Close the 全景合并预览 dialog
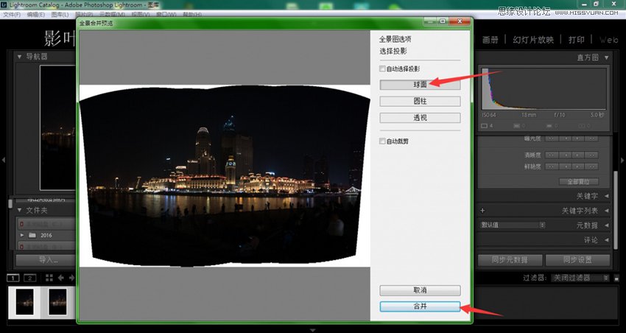The width and height of the screenshot is (626, 333). click(x=460, y=21)
